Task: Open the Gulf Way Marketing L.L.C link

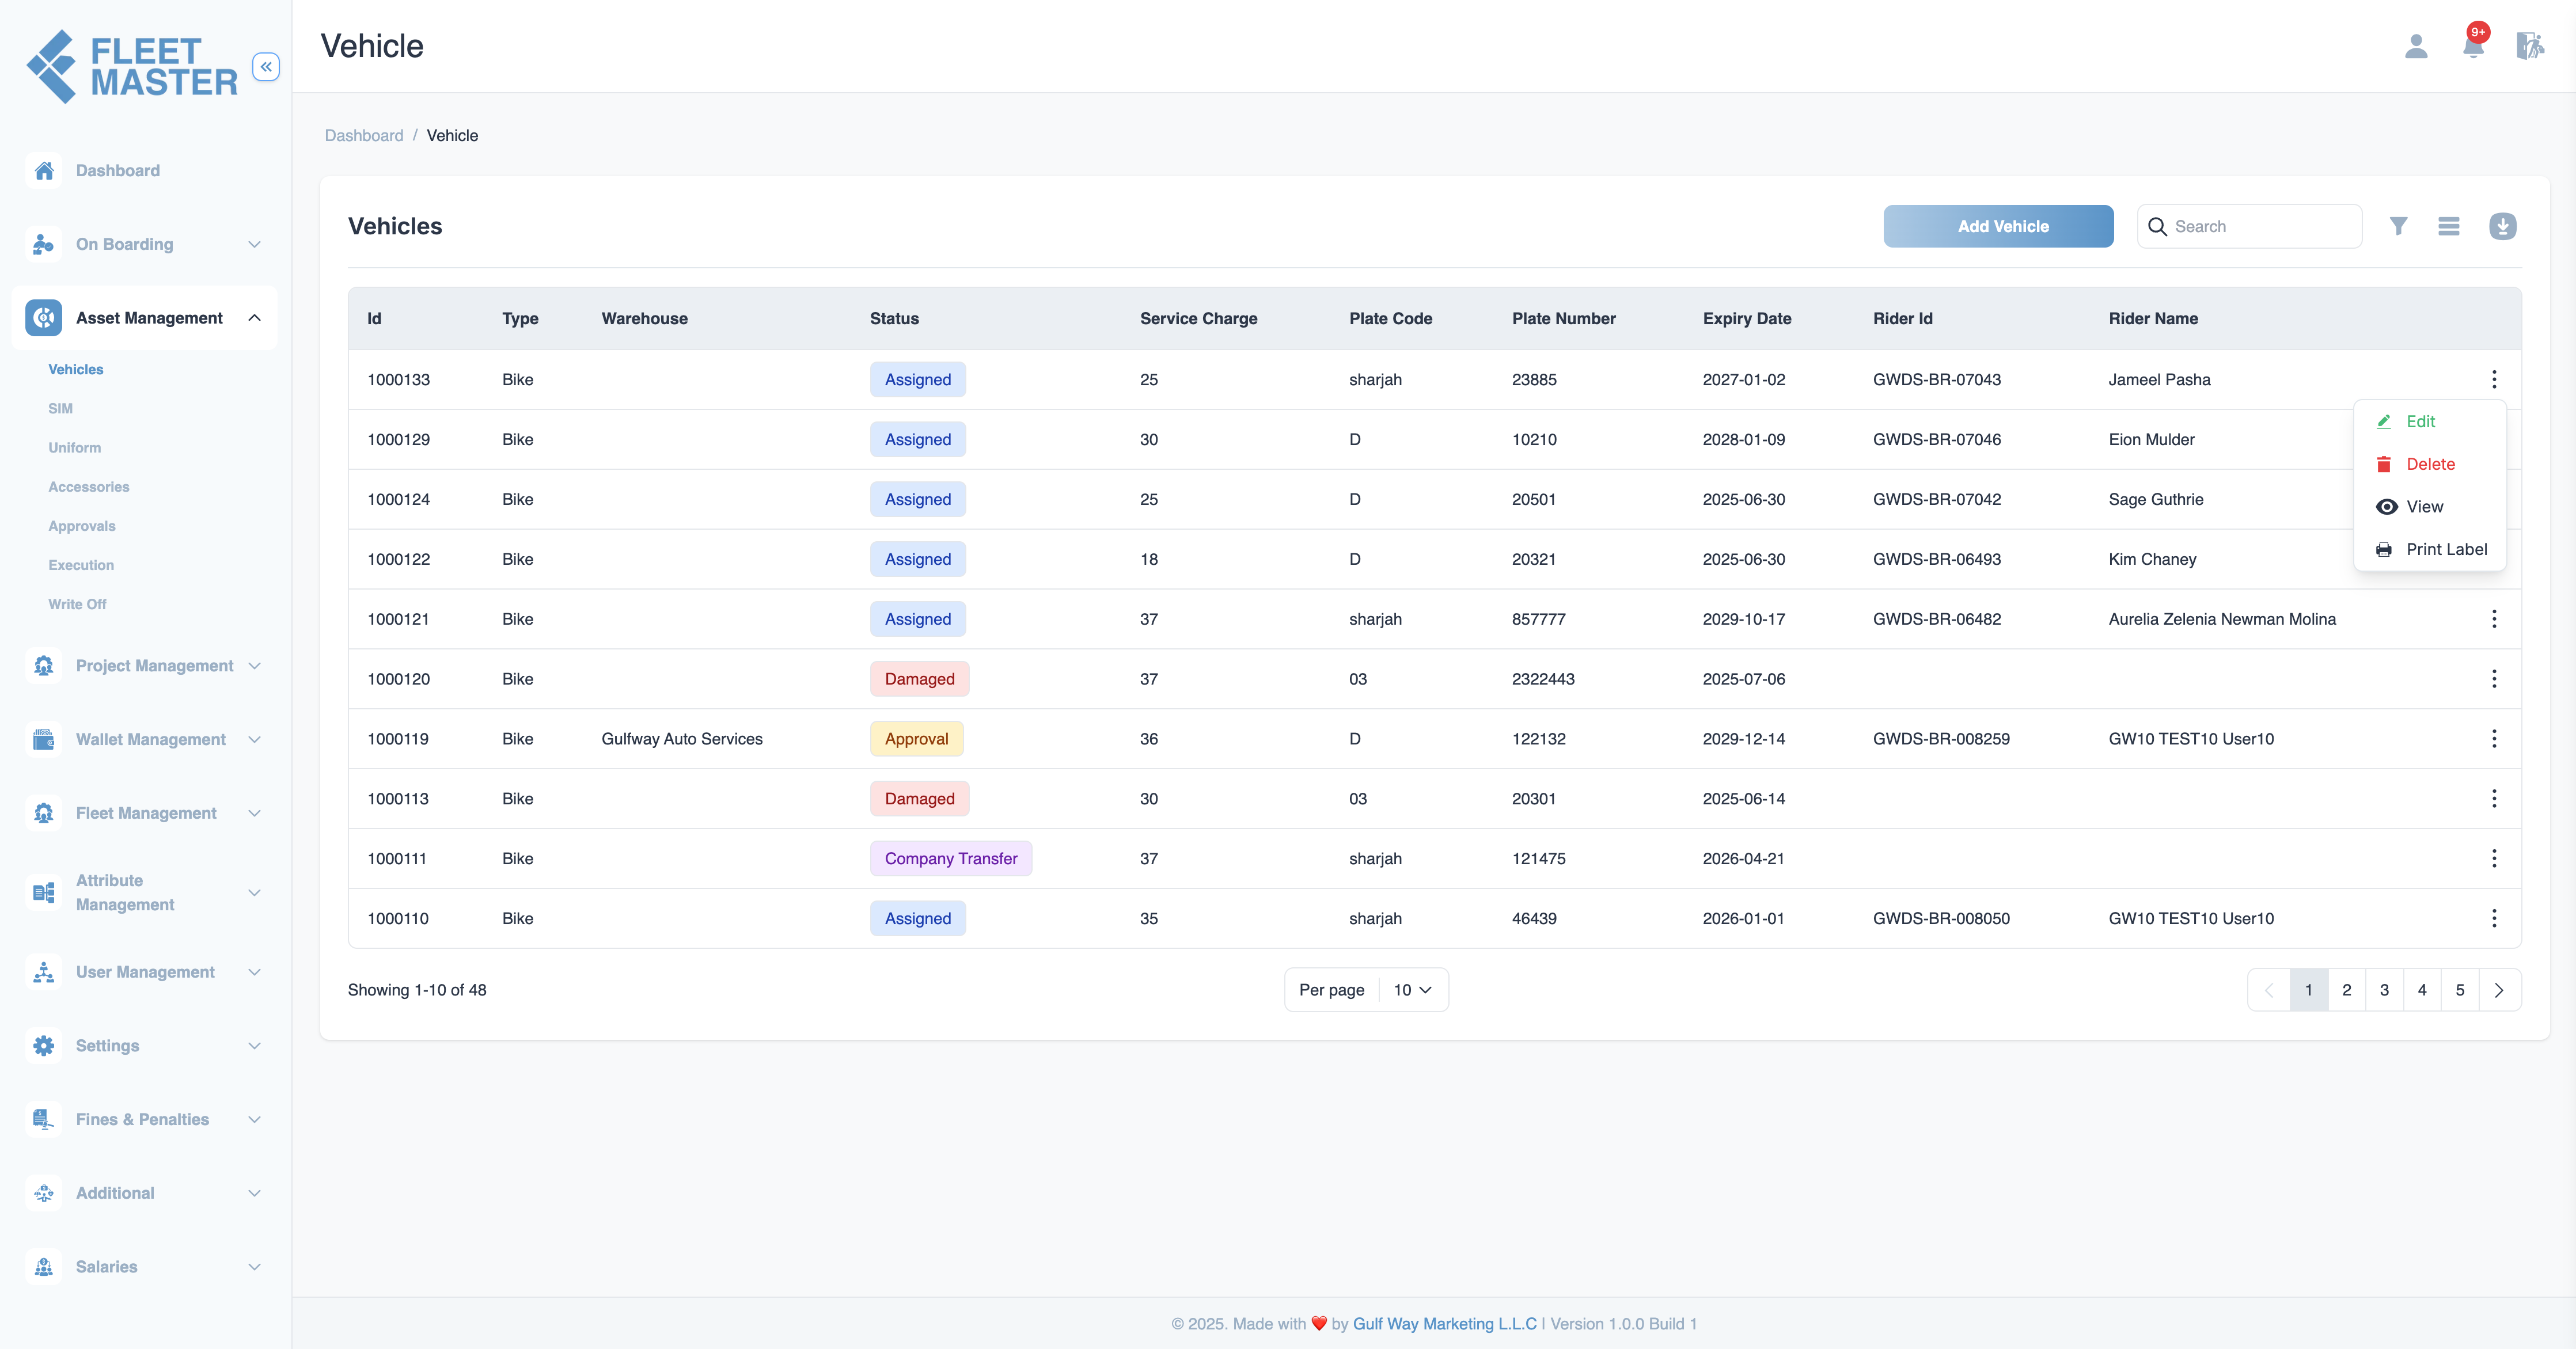Action: click(1444, 1324)
